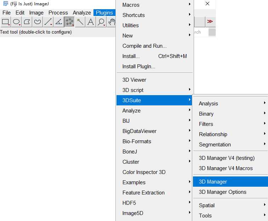Expand the Examples submenu
Screen dimensions: 268x221
click(x=154, y=182)
